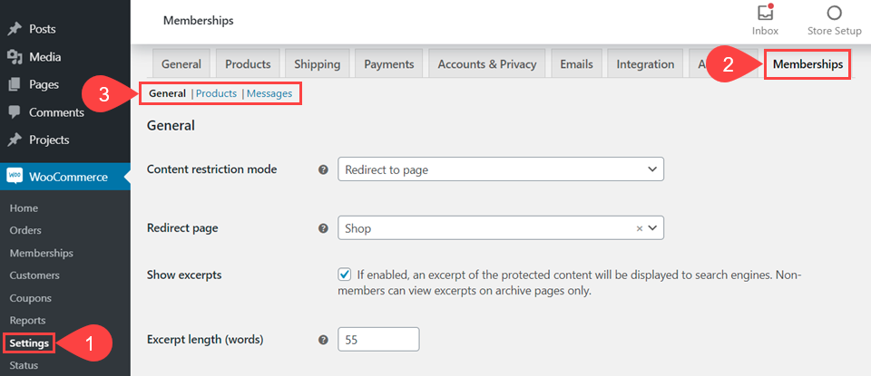The image size is (871, 376).
Task: Open the Memberships settings tab
Action: [x=807, y=64]
